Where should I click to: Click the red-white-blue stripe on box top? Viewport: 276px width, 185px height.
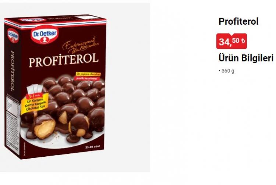(55, 23)
